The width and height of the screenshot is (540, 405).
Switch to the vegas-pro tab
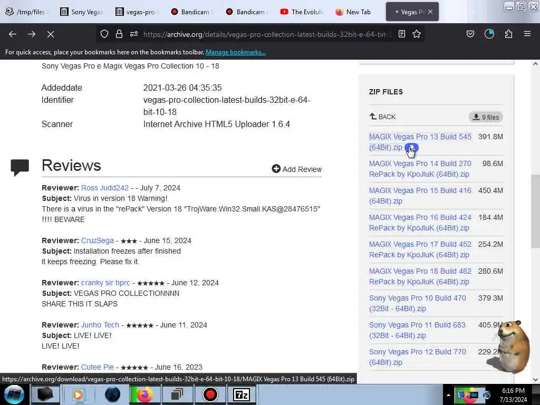click(137, 12)
